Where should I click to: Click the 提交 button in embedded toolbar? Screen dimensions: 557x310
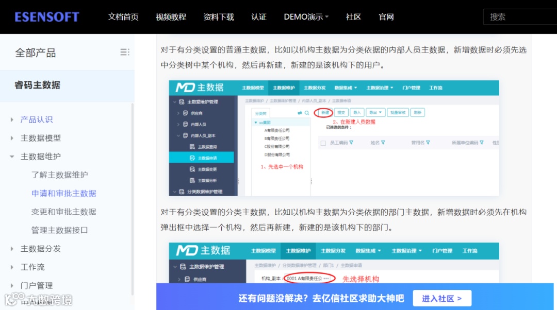pyautogui.click(x=341, y=113)
